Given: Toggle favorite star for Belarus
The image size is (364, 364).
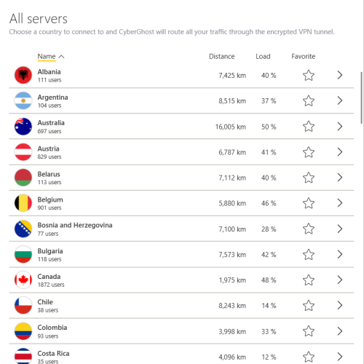Looking at the screenshot, I should (x=309, y=178).
